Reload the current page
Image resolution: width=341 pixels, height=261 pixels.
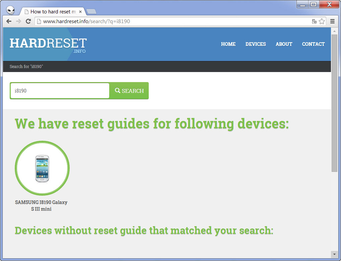(28, 21)
